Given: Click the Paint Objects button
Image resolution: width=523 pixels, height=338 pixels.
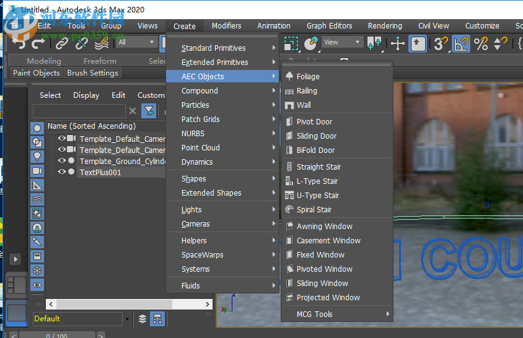Looking at the screenshot, I should click(x=37, y=72).
